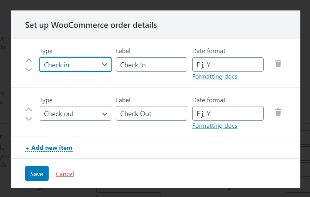Move the Check out row down
Image resolution: width=310 pixels, height=197 pixels.
click(x=29, y=119)
